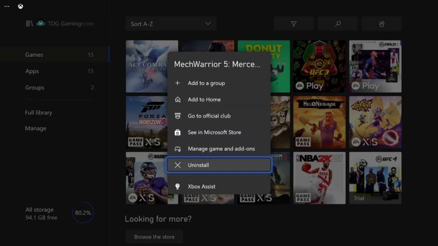Viewport: 438px width, 246px height.
Task: Select Add to a group menu entry
Action: tap(219, 83)
